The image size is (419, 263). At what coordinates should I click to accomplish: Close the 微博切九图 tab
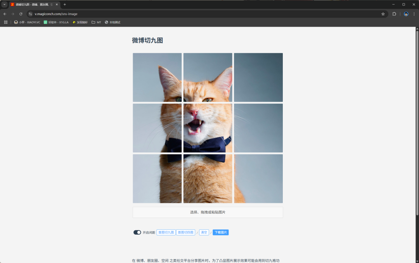click(57, 4)
